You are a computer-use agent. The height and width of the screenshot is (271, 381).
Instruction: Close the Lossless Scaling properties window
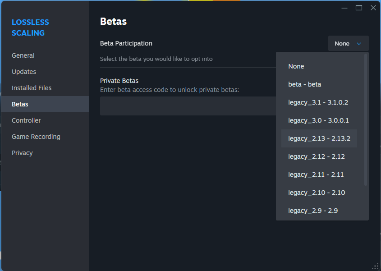[x=373, y=8]
